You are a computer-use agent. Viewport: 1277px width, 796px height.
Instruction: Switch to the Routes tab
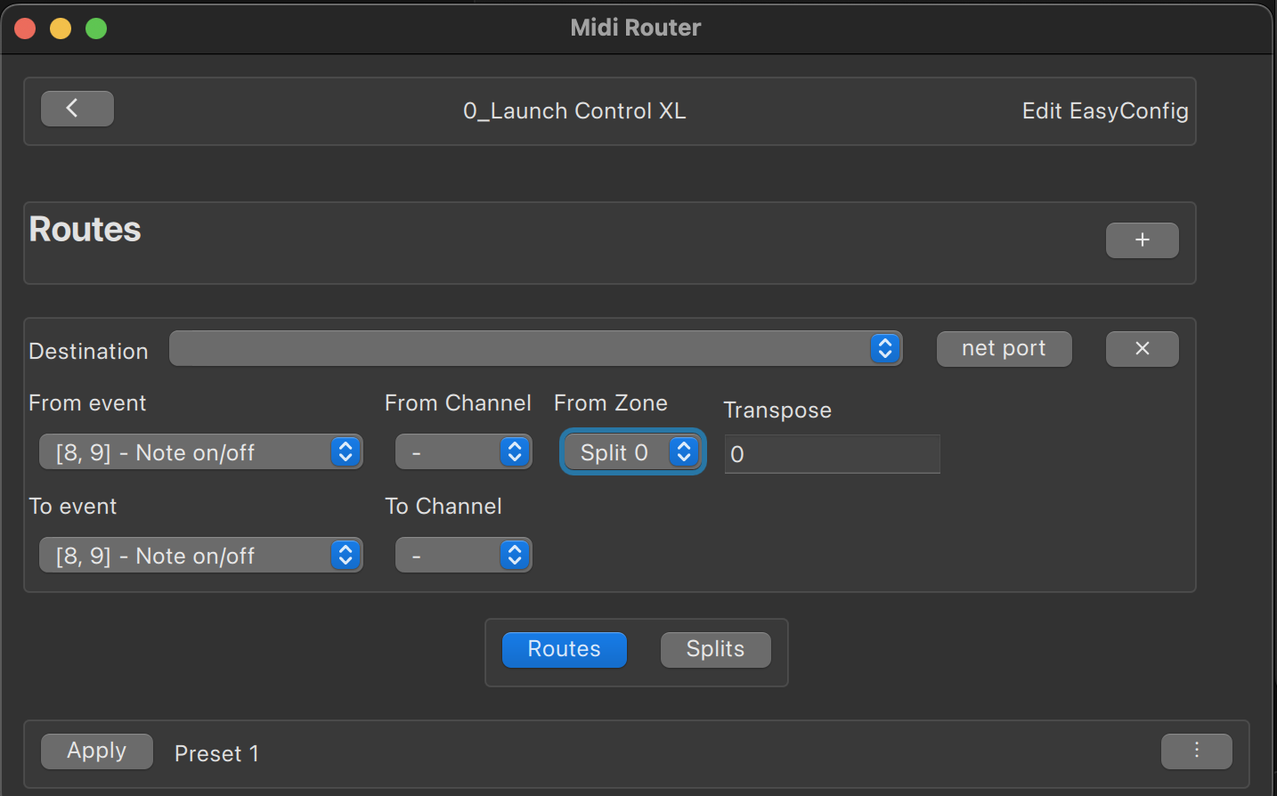(565, 650)
